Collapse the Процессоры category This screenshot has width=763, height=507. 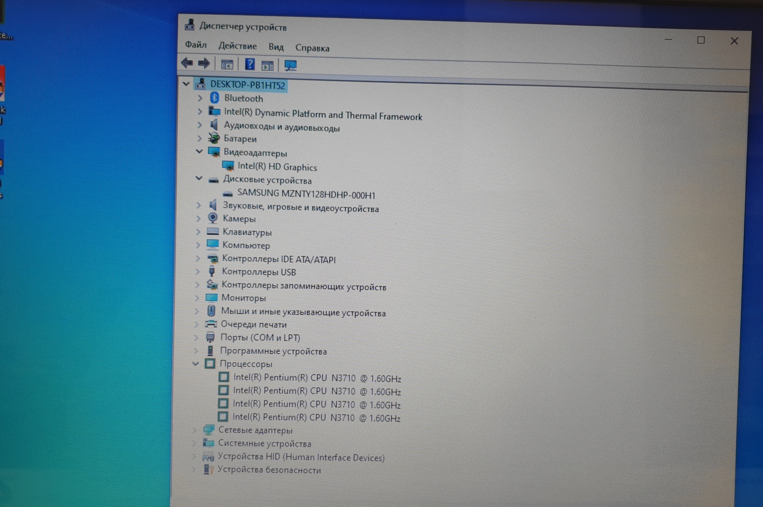pyautogui.click(x=196, y=363)
